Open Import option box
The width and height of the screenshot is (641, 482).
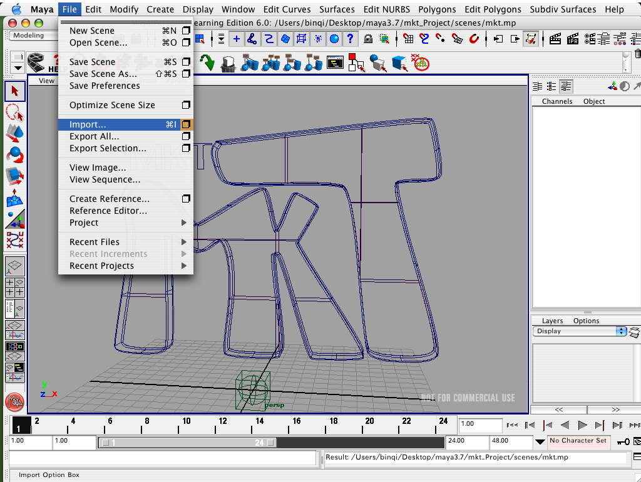point(186,124)
